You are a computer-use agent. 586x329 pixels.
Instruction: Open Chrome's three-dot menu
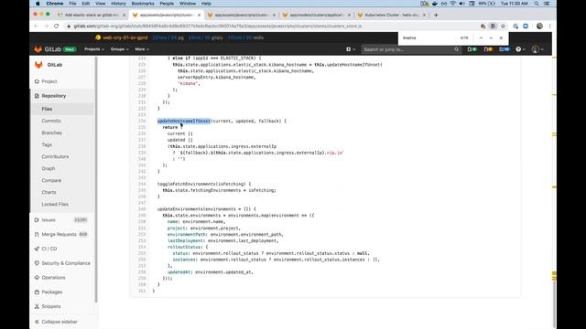[549, 27]
